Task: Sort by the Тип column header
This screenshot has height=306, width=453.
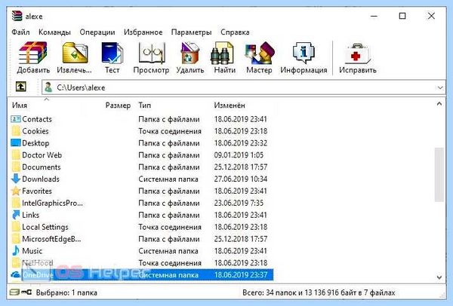Action: click(x=144, y=106)
